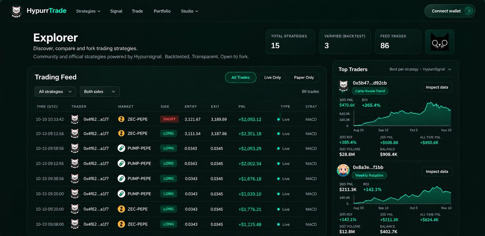Viewport: 485px width, 236px height.
Task: Click the Weekly Rotation strategy tag
Action: (x=369, y=175)
